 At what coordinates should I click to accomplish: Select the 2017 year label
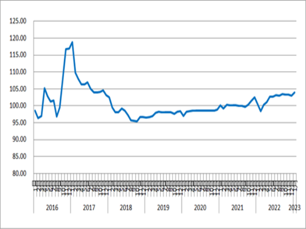89,208
